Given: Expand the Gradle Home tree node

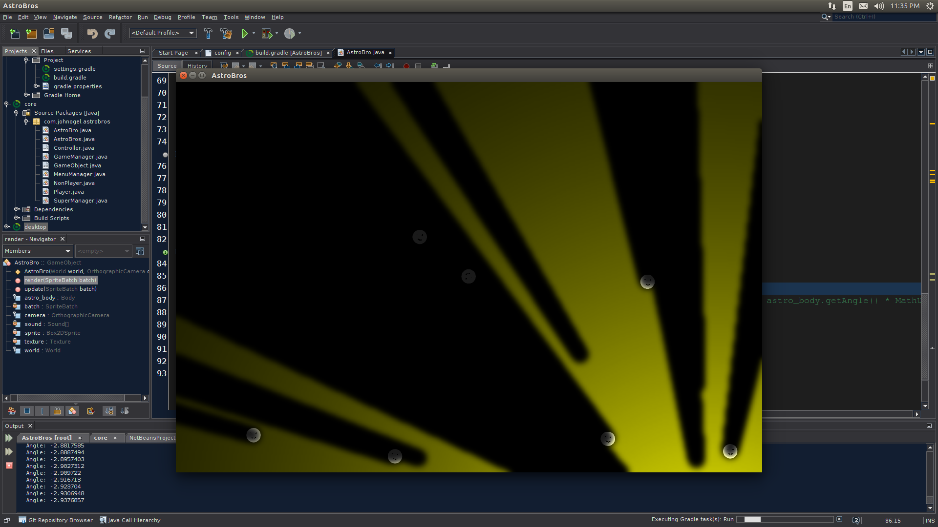Looking at the screenshot, I should (26, 95).
